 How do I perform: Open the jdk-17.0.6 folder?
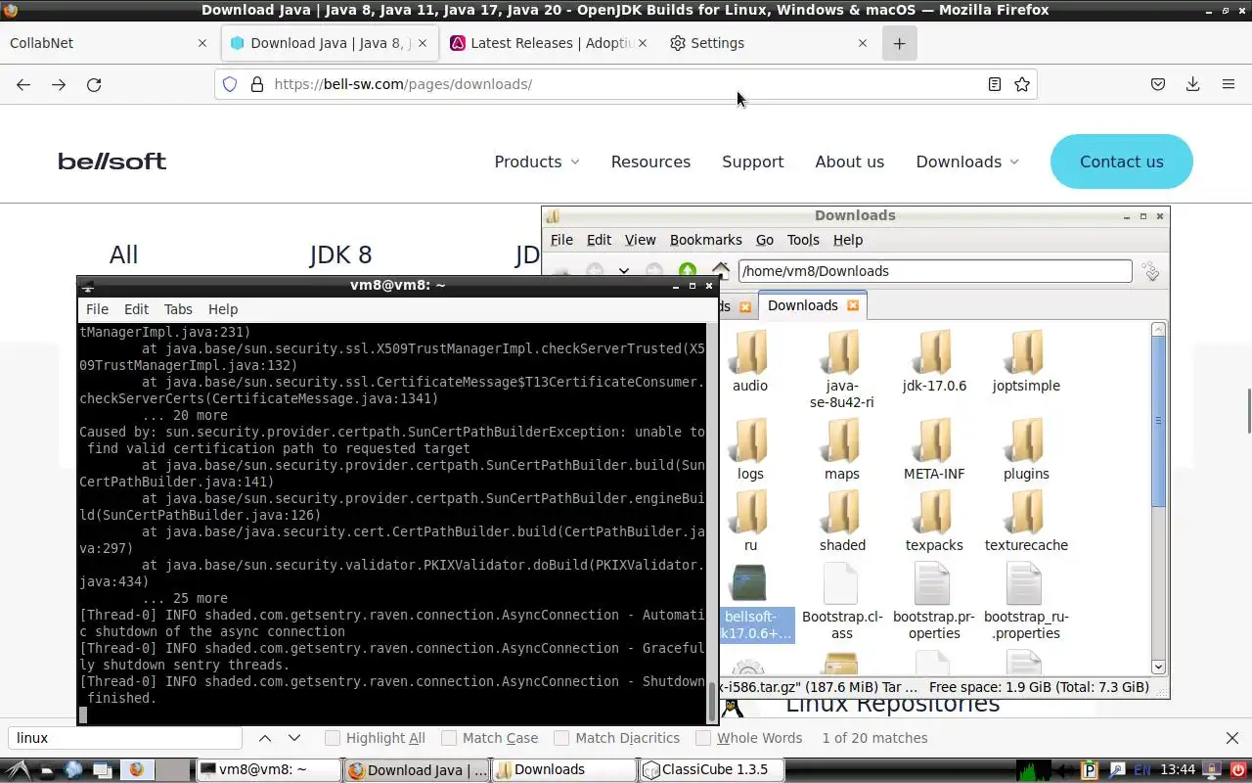[x=934, y=360]
